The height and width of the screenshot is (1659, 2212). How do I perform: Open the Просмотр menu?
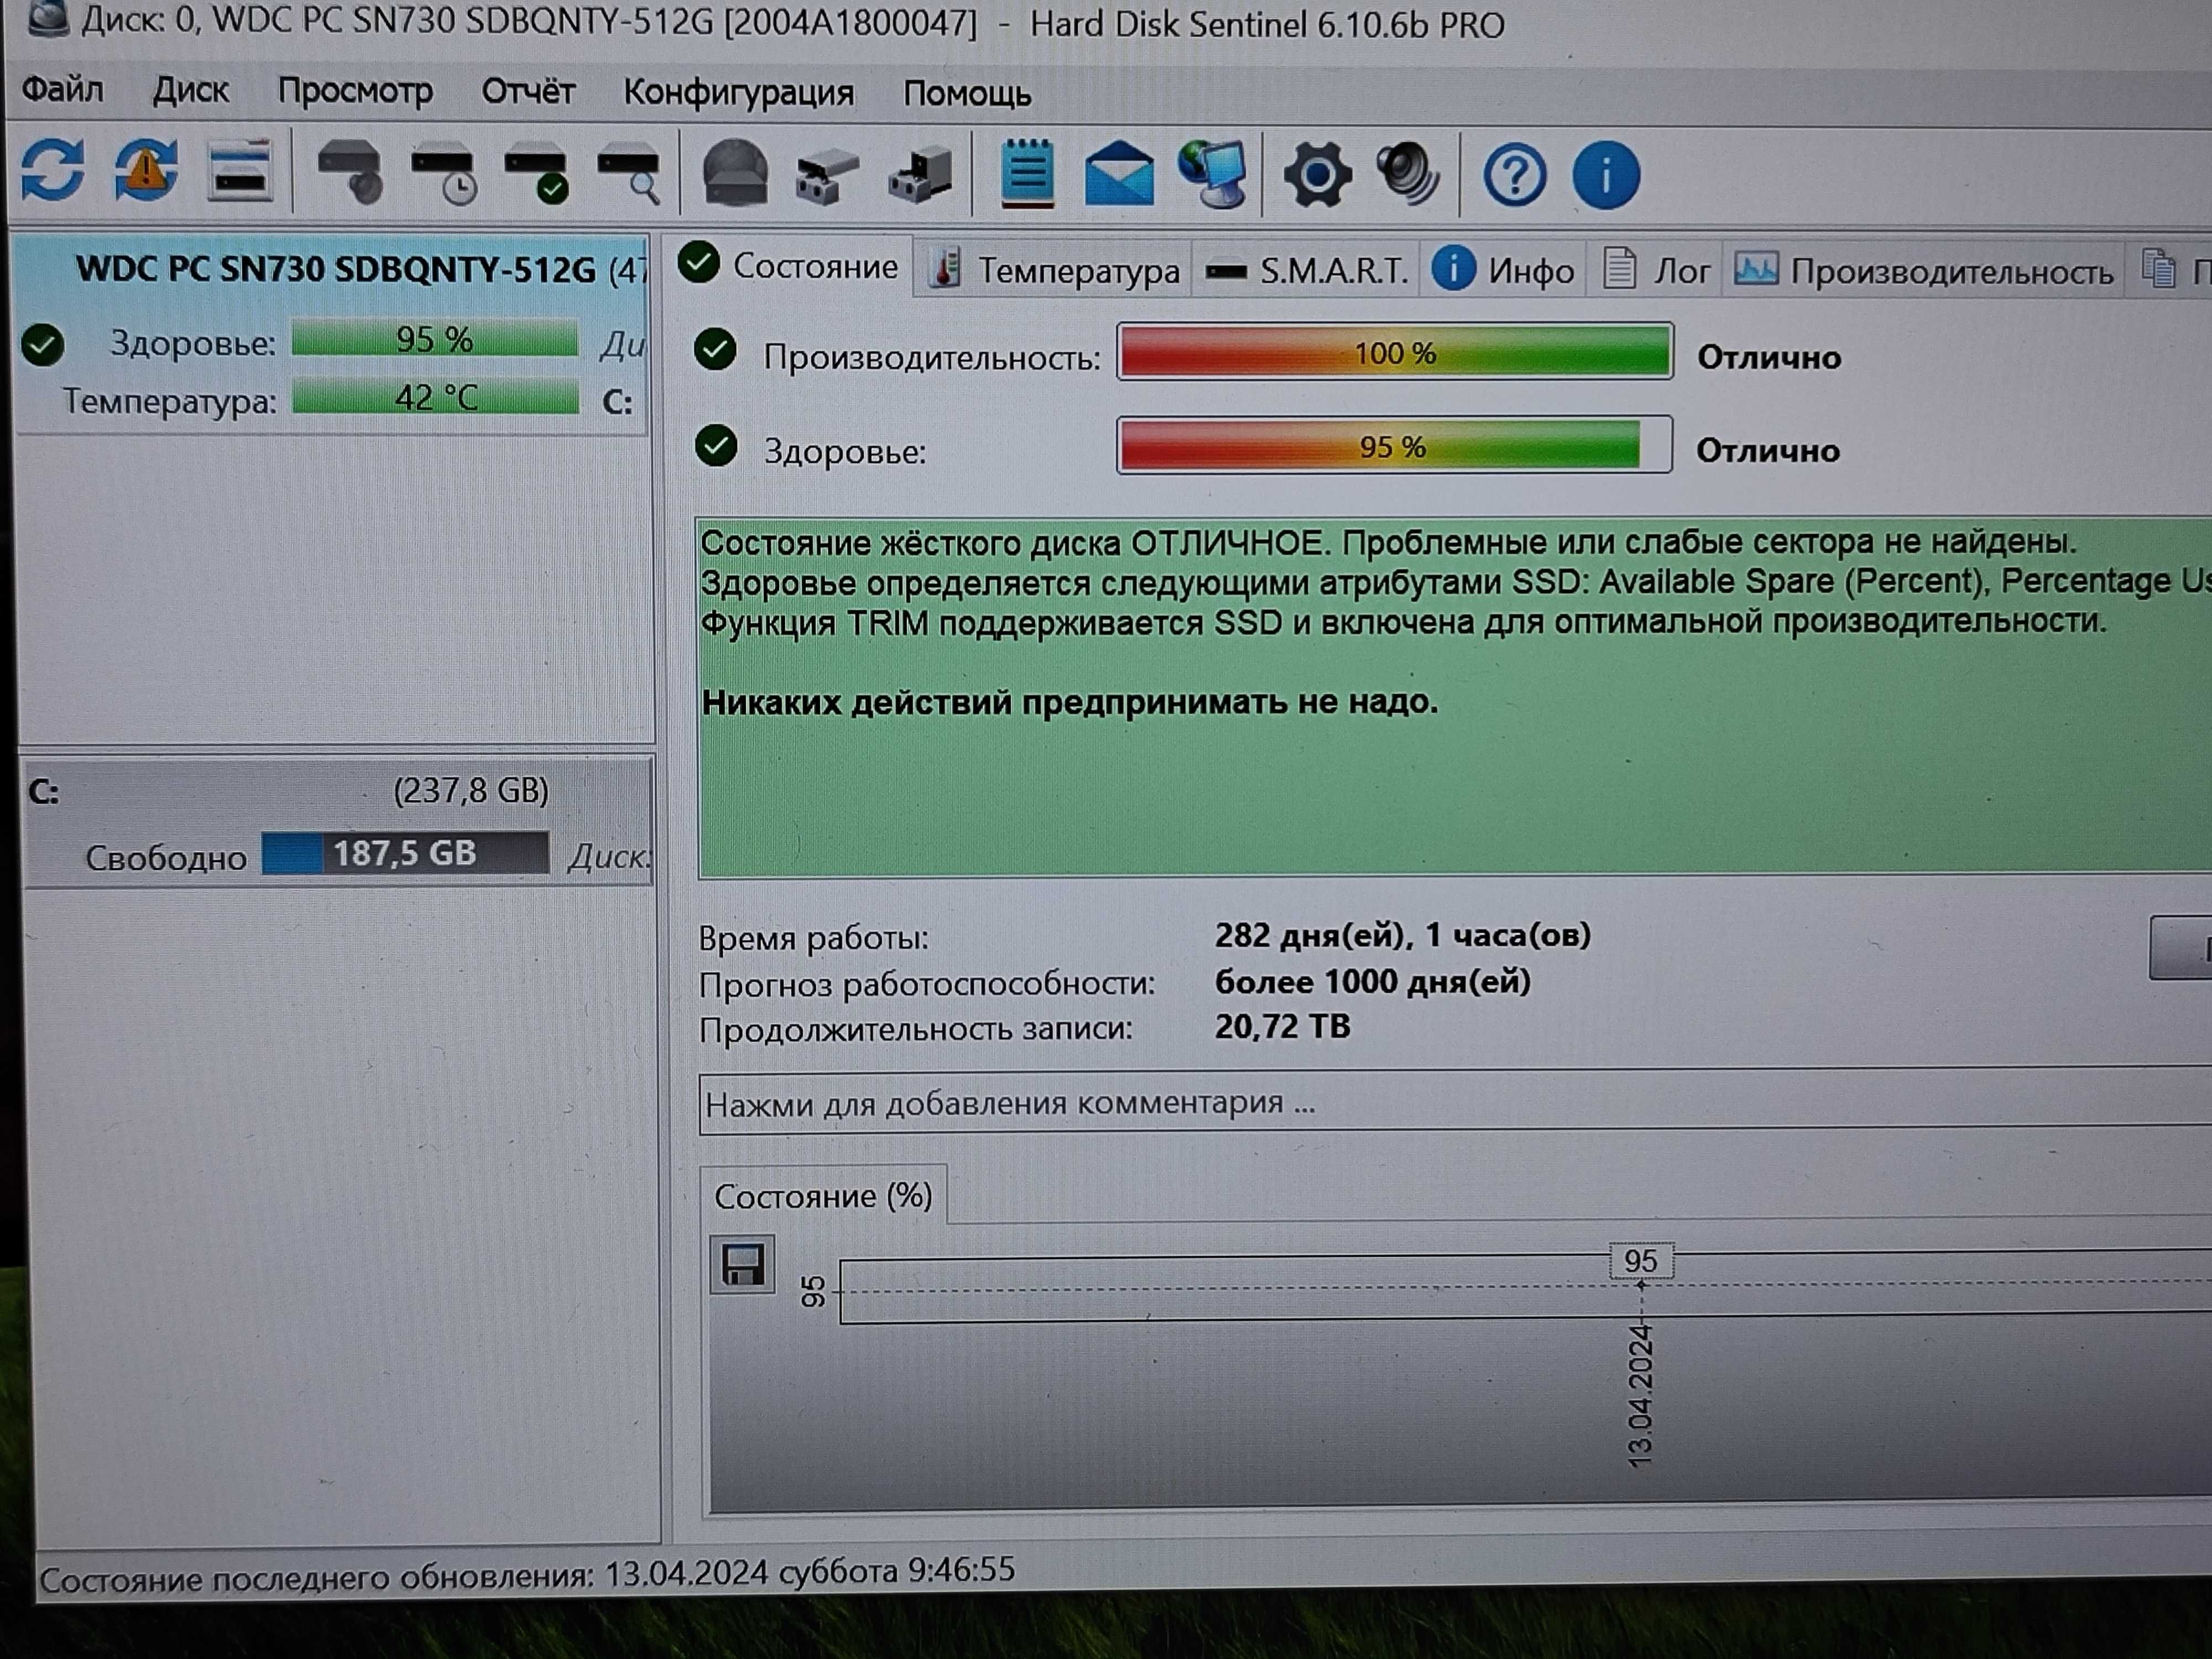(x=355, y=91)
